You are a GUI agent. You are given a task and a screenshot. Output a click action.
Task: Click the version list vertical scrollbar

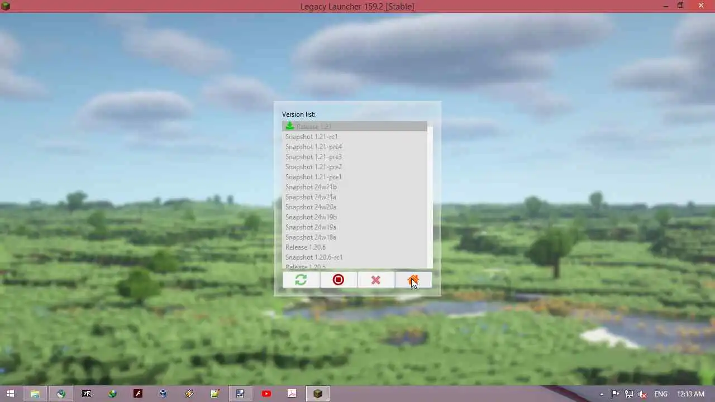(x=430, y=195)
